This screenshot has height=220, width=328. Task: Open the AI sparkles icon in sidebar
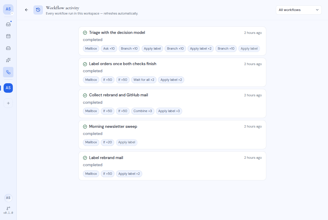tap(8, 60)
